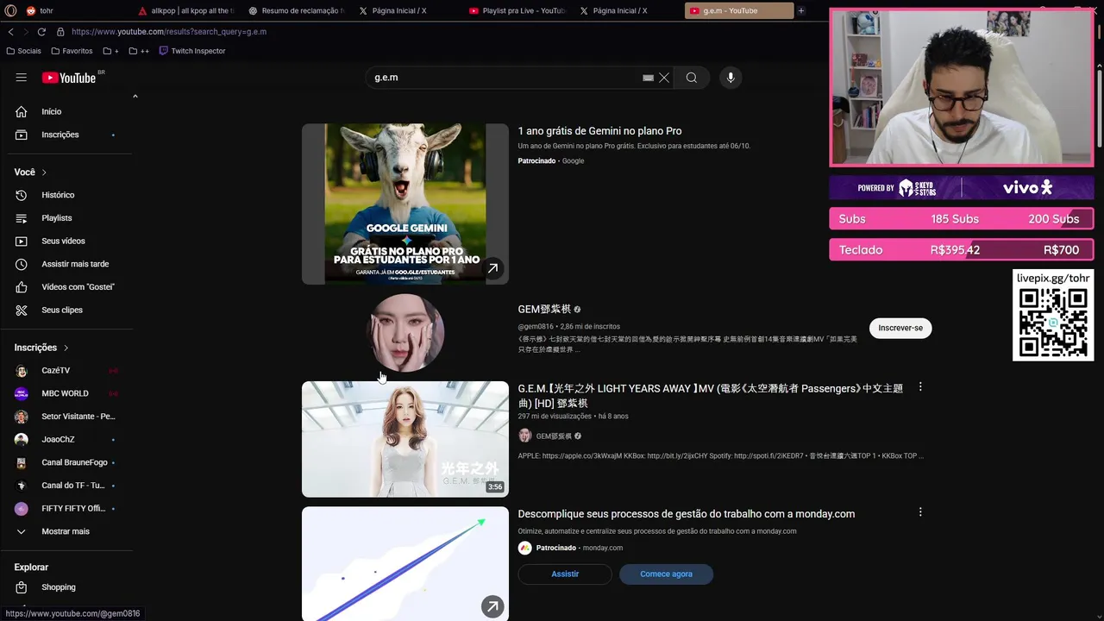This screenshot has width=1104, height=621.
Task: Open browser main menu logo icon
Action: coord(9,10)
